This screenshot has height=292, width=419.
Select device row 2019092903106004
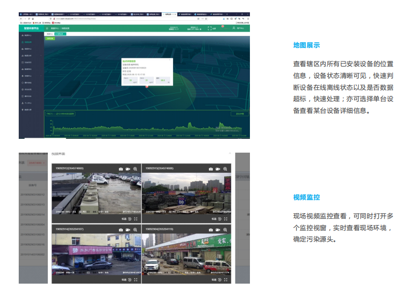33,225
